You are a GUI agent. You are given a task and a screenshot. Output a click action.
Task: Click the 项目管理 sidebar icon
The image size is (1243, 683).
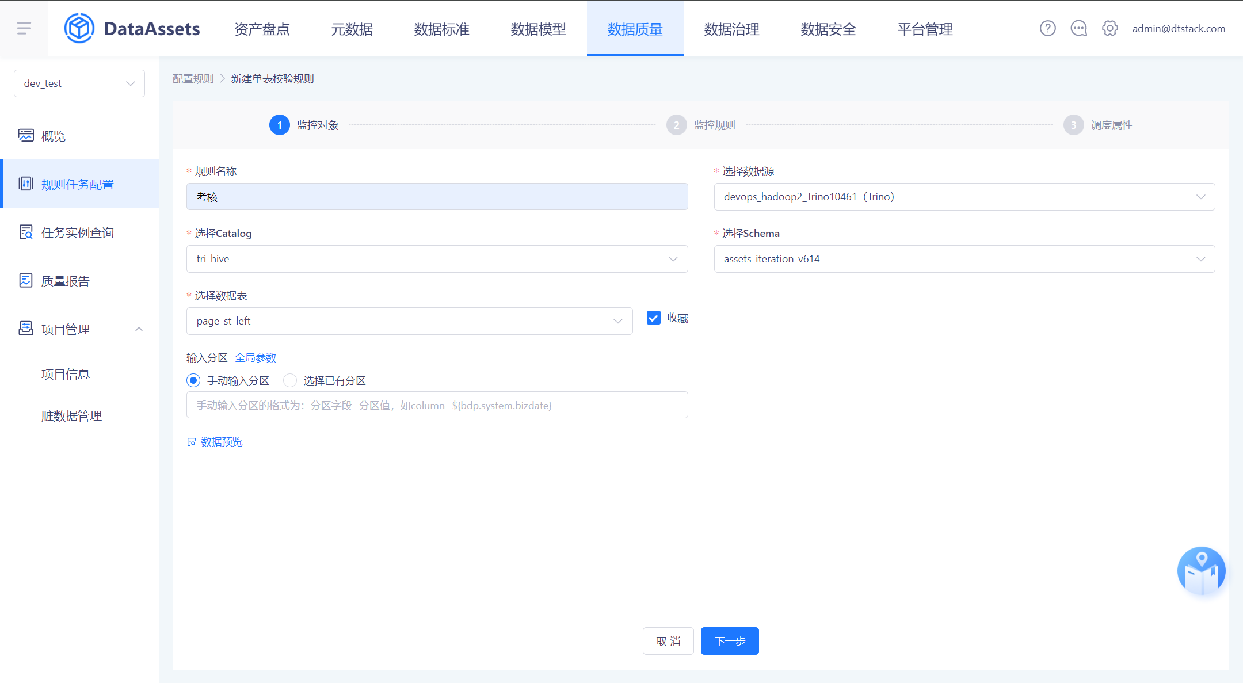click(26, 329)
